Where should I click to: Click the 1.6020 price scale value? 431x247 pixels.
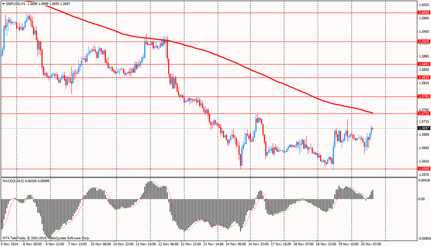coord(424,5)
